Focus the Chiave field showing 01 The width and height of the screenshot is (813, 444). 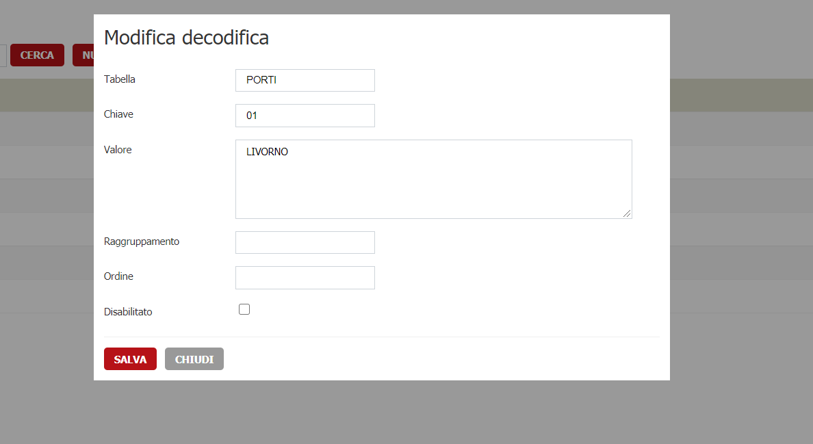tap(305, 116)
